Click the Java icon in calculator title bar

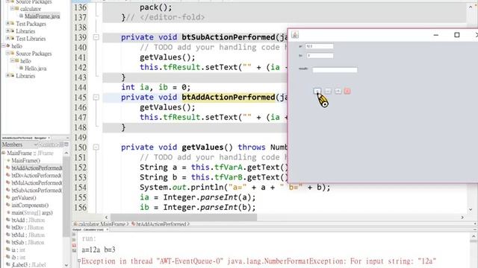(295, 35)
